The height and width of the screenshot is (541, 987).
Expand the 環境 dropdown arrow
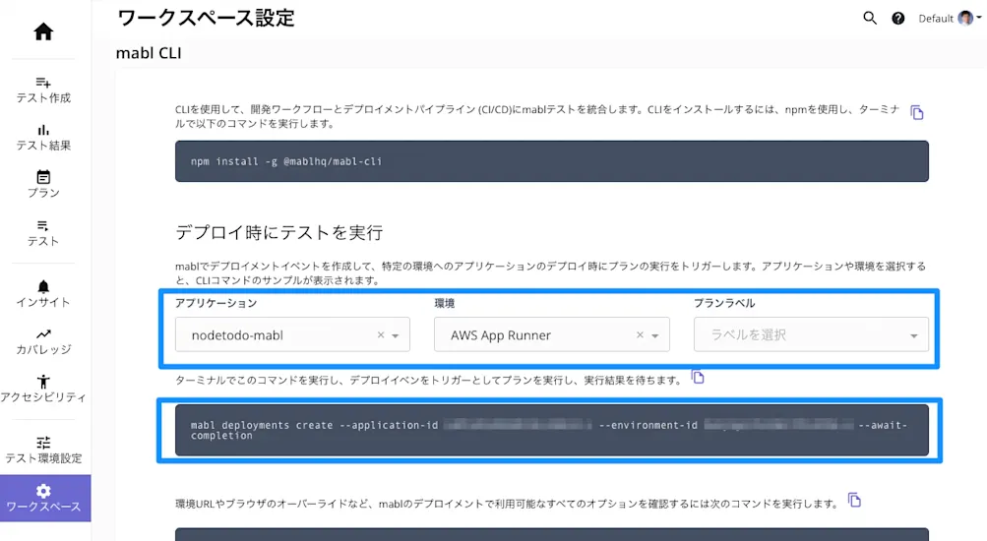654,335
